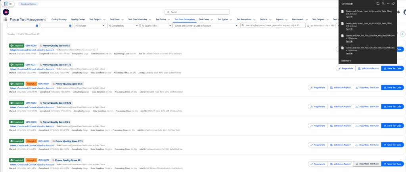Expand the All Complexities dropdown

[x=123, y=25]
